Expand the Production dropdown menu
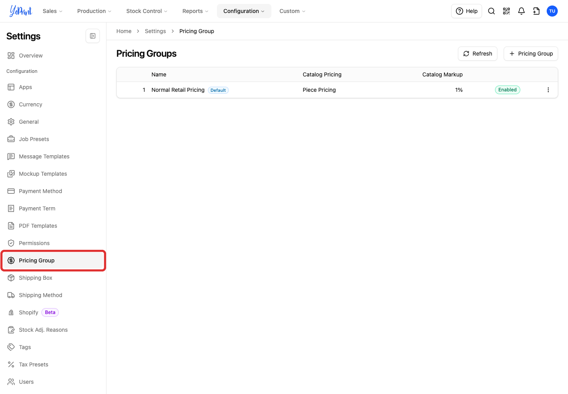The image size is (568, 394). pos(94,11)
